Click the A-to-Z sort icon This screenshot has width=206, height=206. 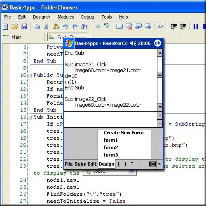click(160, 26)
